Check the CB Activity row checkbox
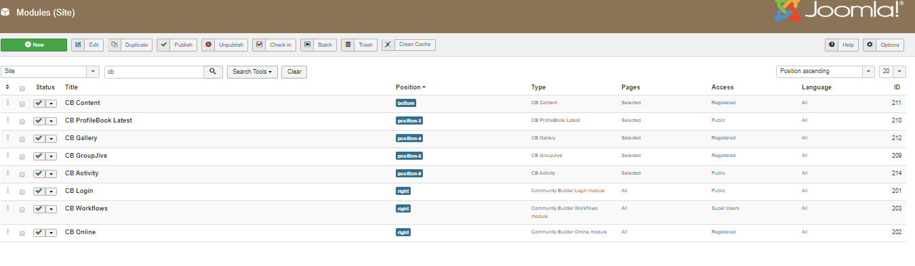The width and height of the screenshot is (915, 266). coord(22,174)
